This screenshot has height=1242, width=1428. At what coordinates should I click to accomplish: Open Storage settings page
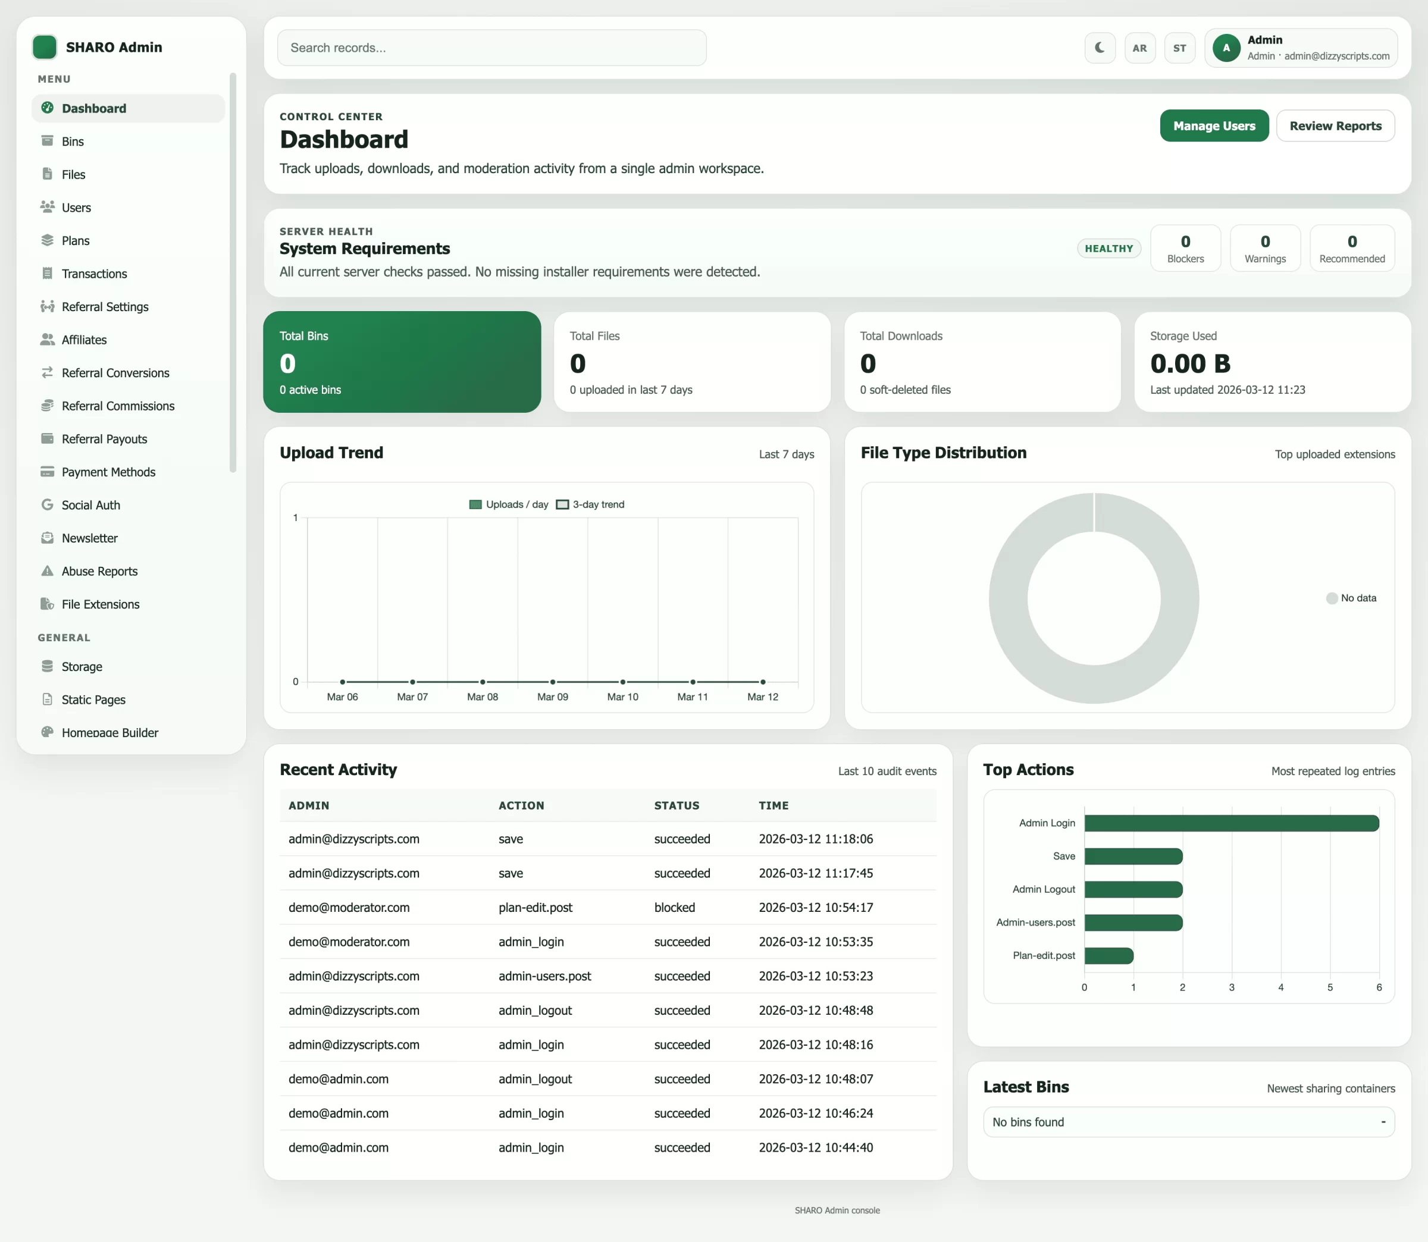pos(129,666)
